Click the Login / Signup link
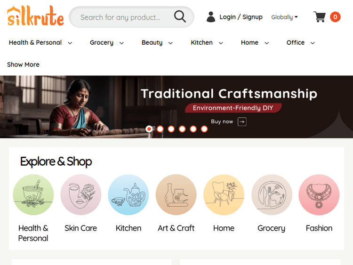This screenshot has height=265, width=353. pos(241,17)
